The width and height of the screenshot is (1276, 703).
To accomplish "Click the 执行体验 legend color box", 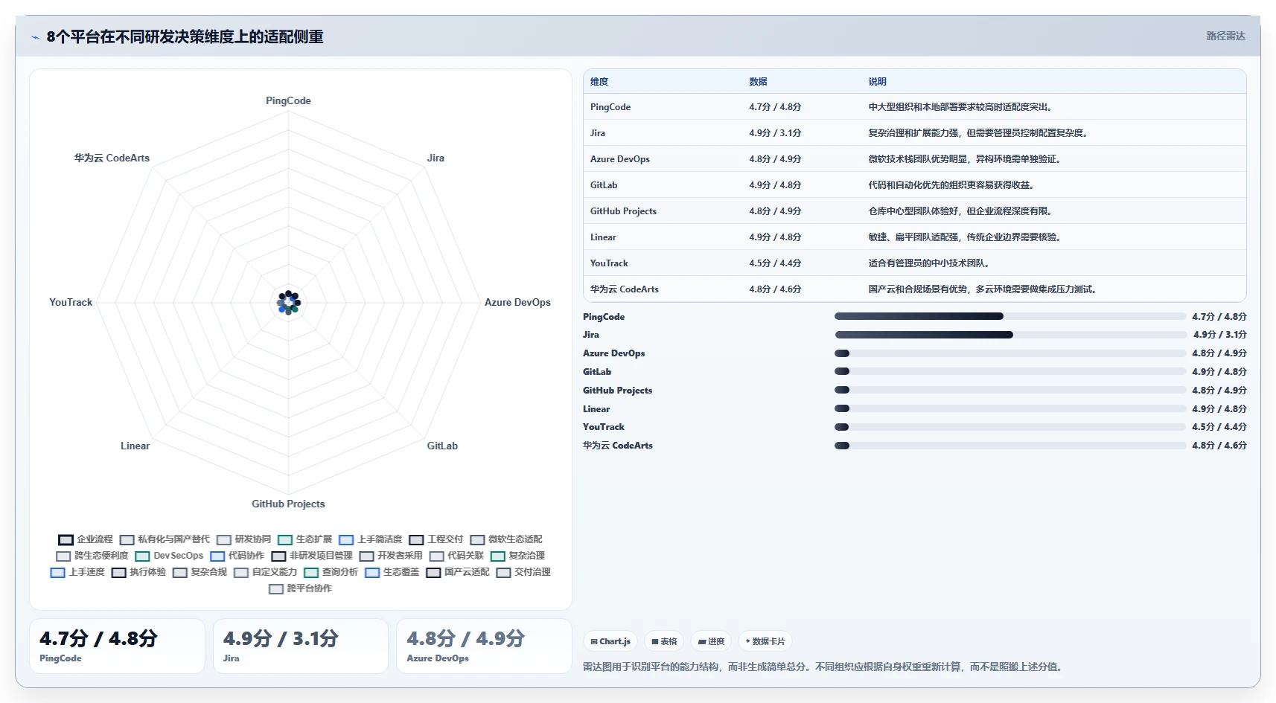I will (118, 573).
